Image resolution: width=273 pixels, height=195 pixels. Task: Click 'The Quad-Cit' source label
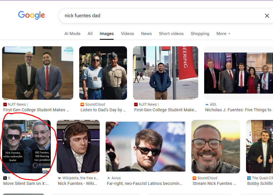pyautogui.click(x=262, y=178)
